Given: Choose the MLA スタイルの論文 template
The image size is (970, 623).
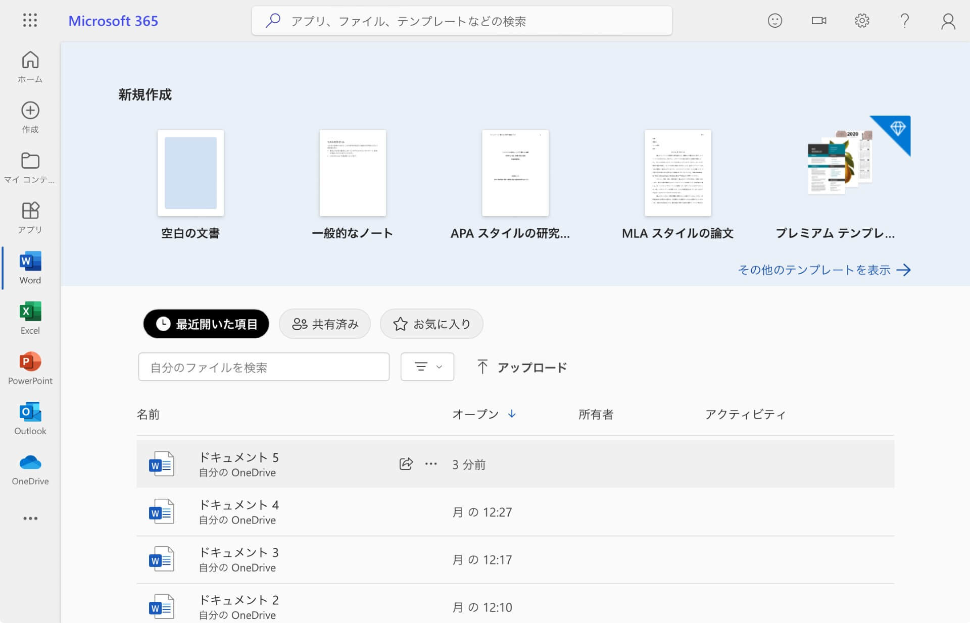Looking at the screenshot, I should pos(678,173).
